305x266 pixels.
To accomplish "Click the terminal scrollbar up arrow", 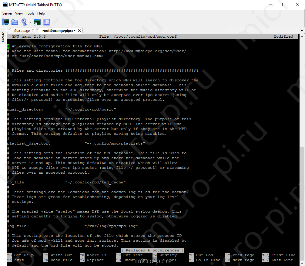I will pos(302,36).
